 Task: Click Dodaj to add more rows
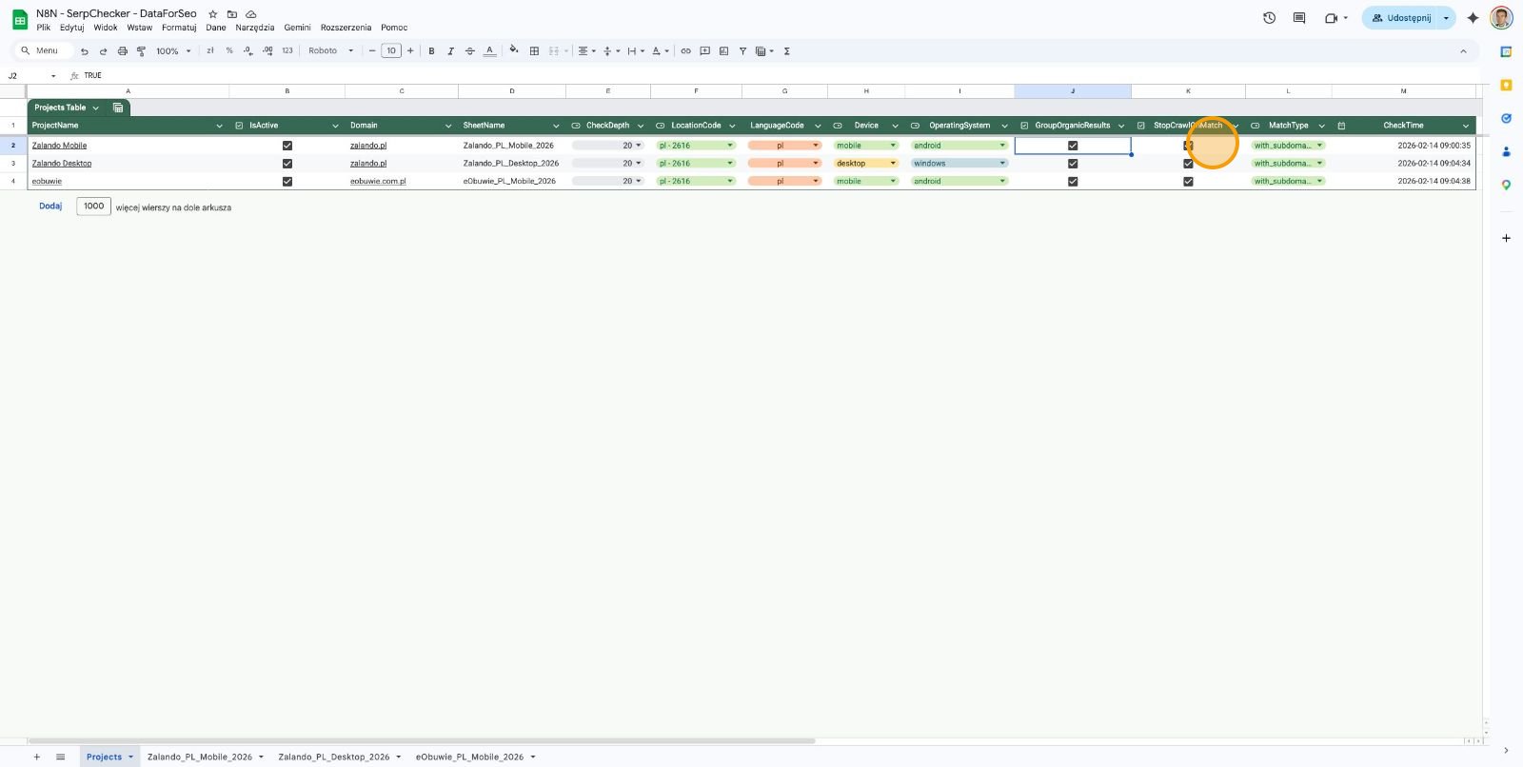(50, 206)
